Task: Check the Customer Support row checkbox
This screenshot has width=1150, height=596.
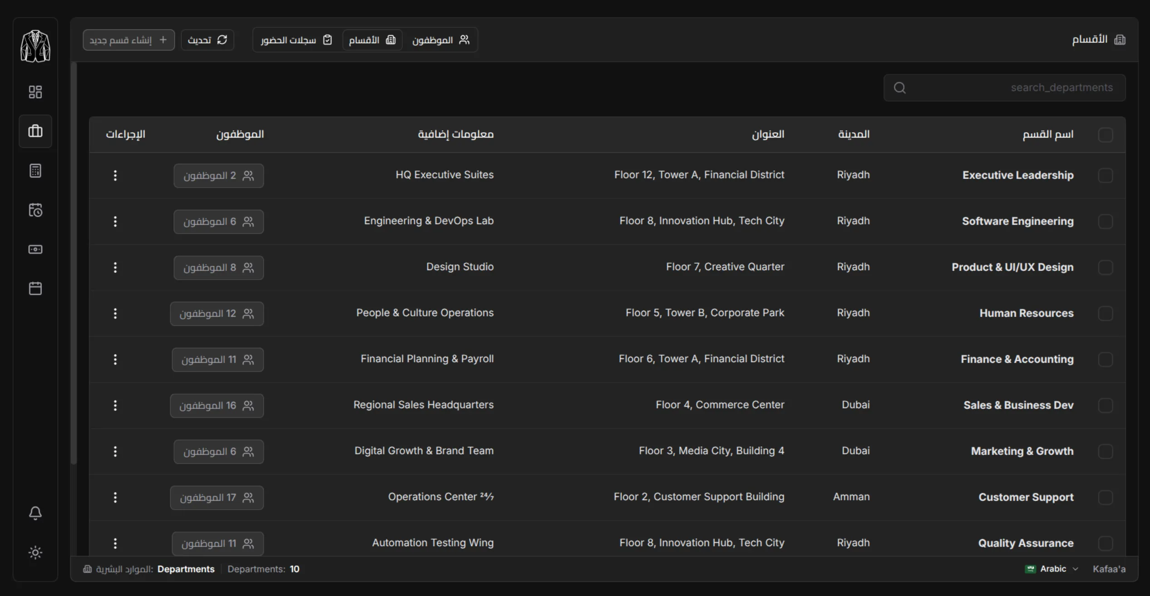Action: [x=1106, y=497]
